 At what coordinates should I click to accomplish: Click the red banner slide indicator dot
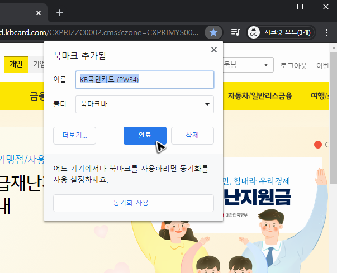point(318,145)
